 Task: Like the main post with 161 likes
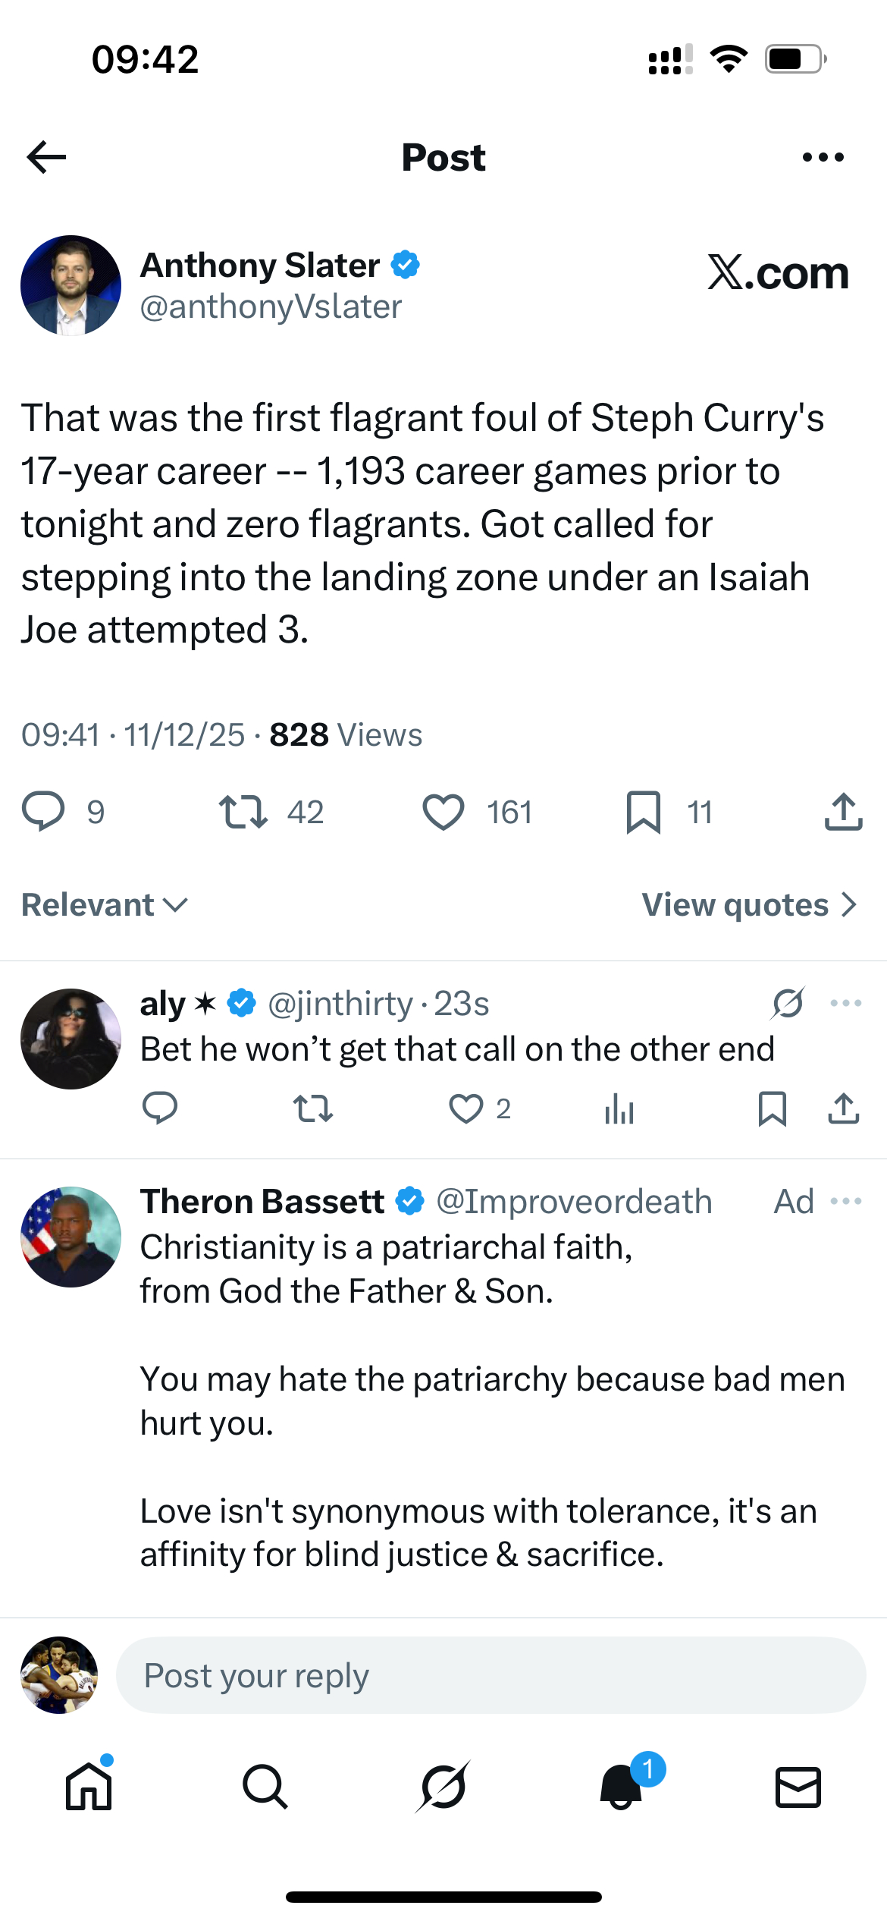[x=443, y=812]
